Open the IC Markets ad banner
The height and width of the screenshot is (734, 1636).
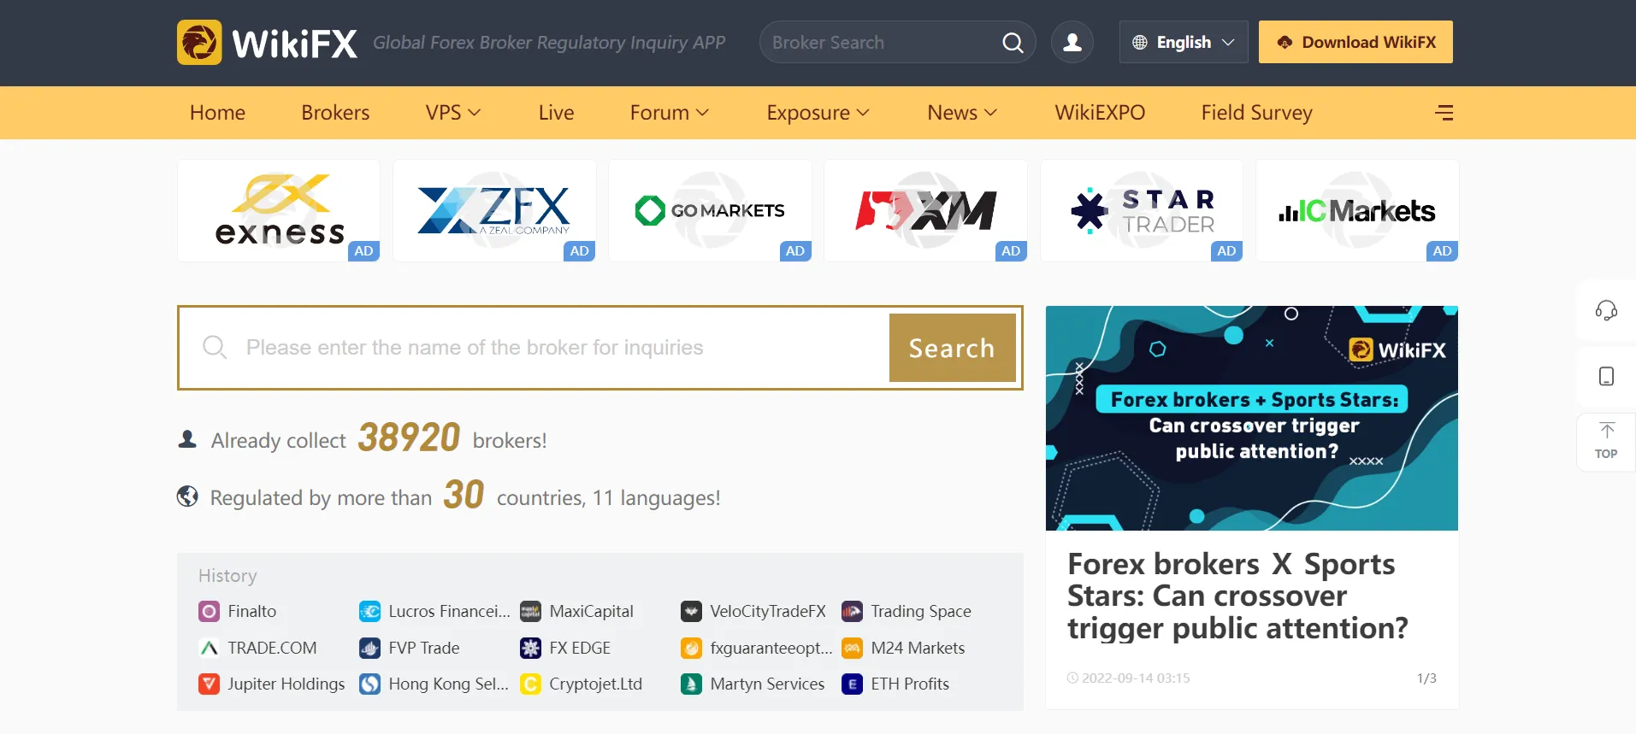(1357, 210)
